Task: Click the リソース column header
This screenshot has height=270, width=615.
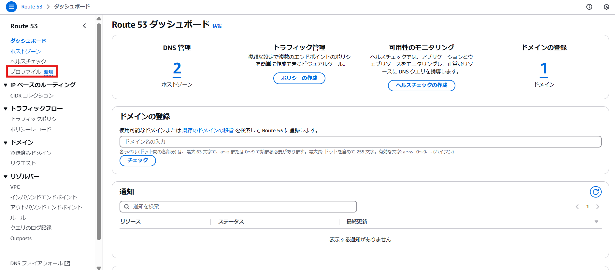Action: 131,222
